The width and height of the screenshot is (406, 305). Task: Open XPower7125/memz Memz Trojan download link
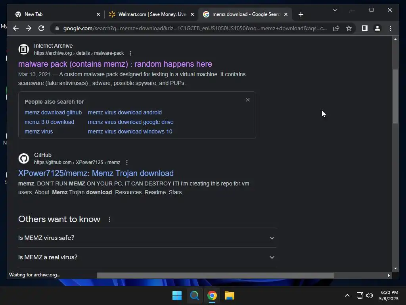coord(96,173)
